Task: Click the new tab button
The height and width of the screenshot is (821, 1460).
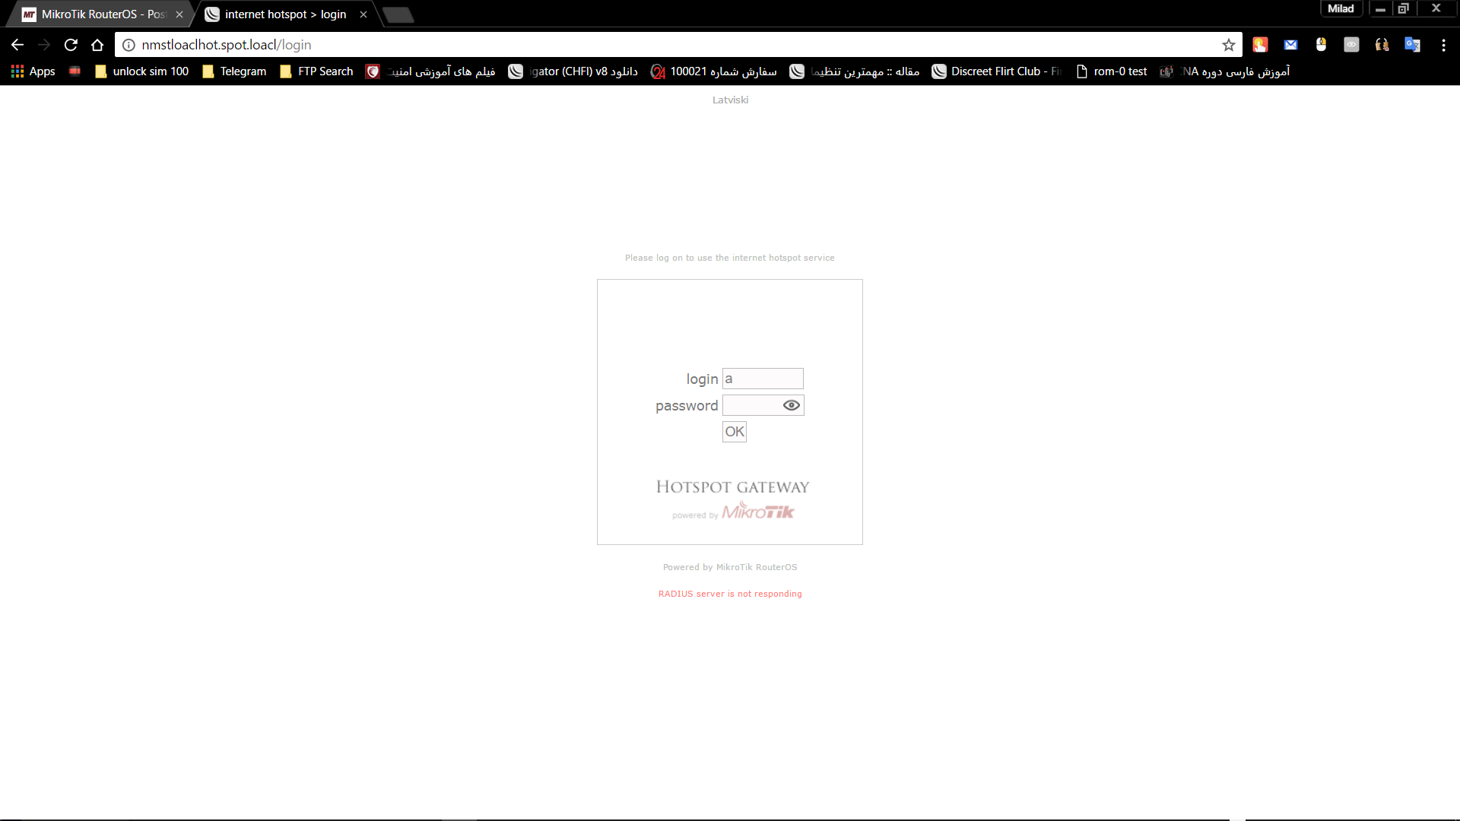Action: pyautogui.click(x=398, y=14)
